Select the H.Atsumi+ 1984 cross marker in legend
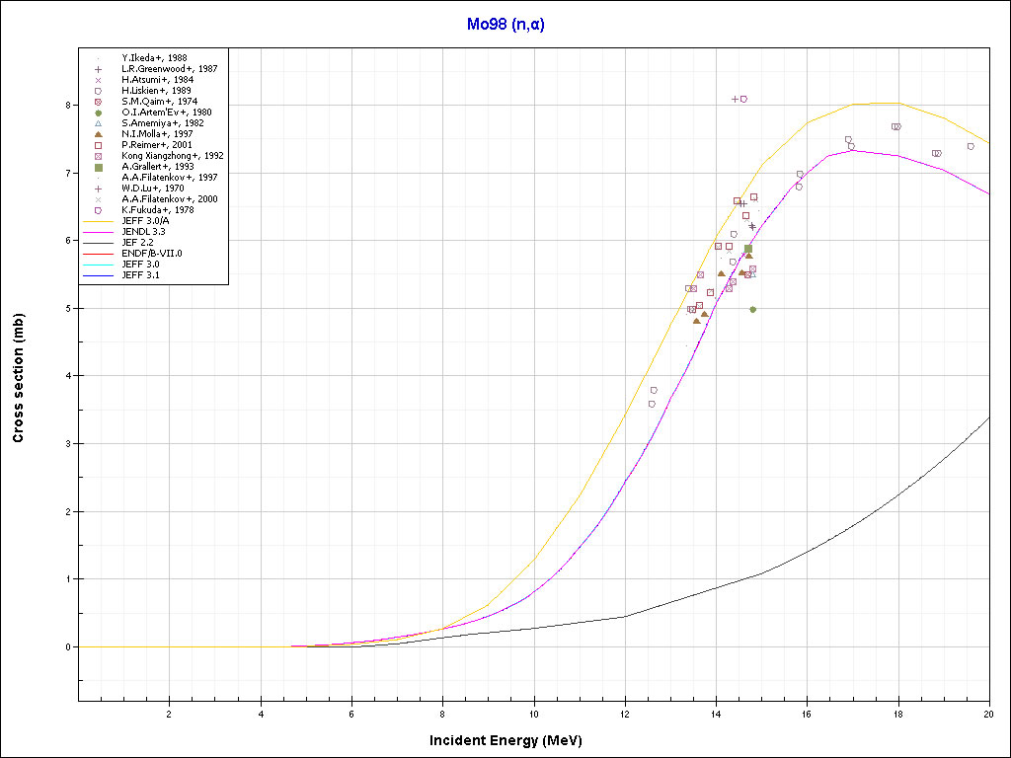 (99, 80)
